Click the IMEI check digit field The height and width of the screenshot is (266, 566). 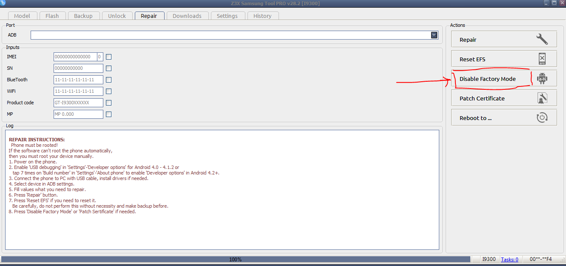100,57
